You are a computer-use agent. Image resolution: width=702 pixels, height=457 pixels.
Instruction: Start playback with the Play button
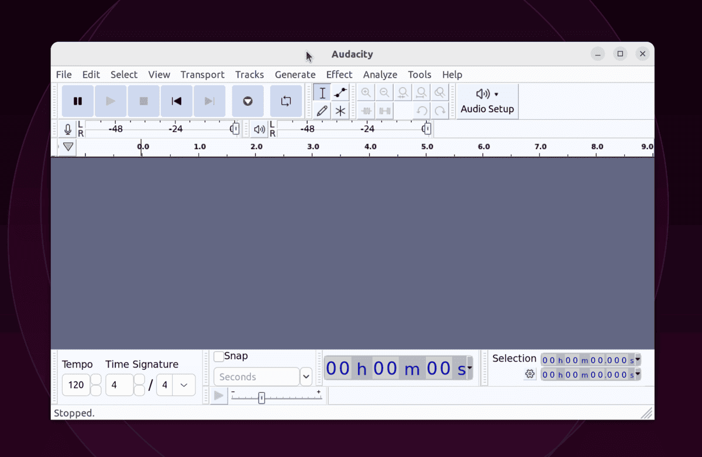click(111, 101)
